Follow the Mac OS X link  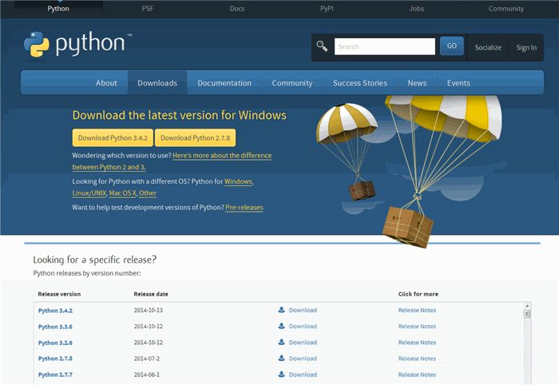[123, 193]
